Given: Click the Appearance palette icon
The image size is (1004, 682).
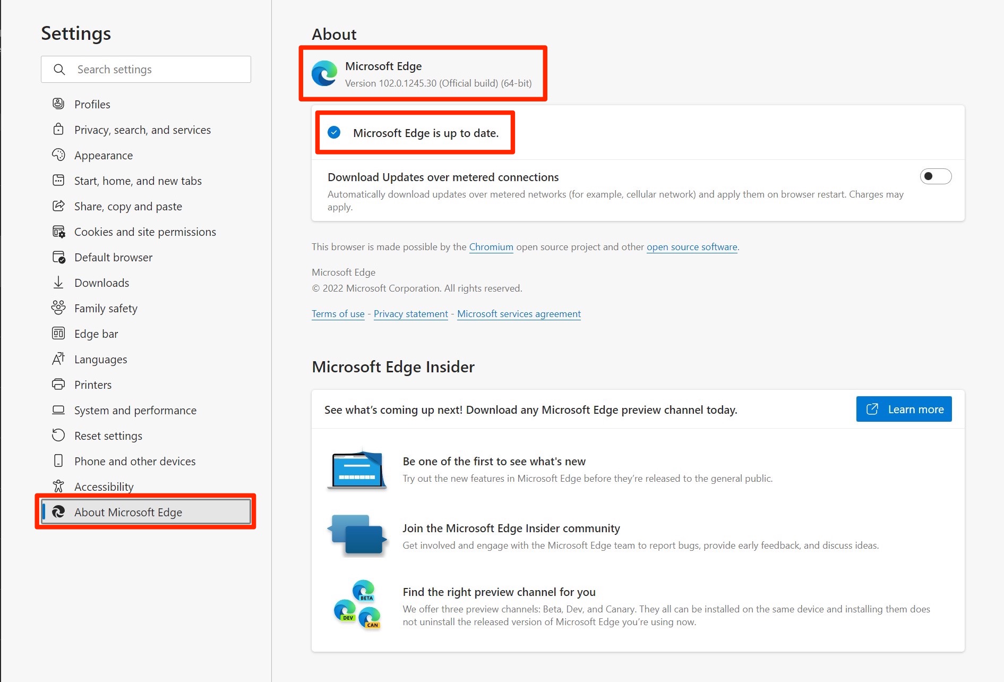Looking at the screenshot, I should (58, 155).
